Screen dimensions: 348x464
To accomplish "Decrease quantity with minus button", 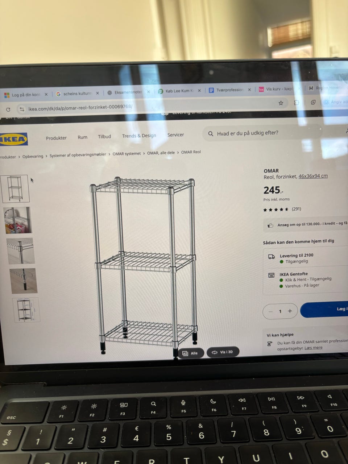I will point(270,311).
